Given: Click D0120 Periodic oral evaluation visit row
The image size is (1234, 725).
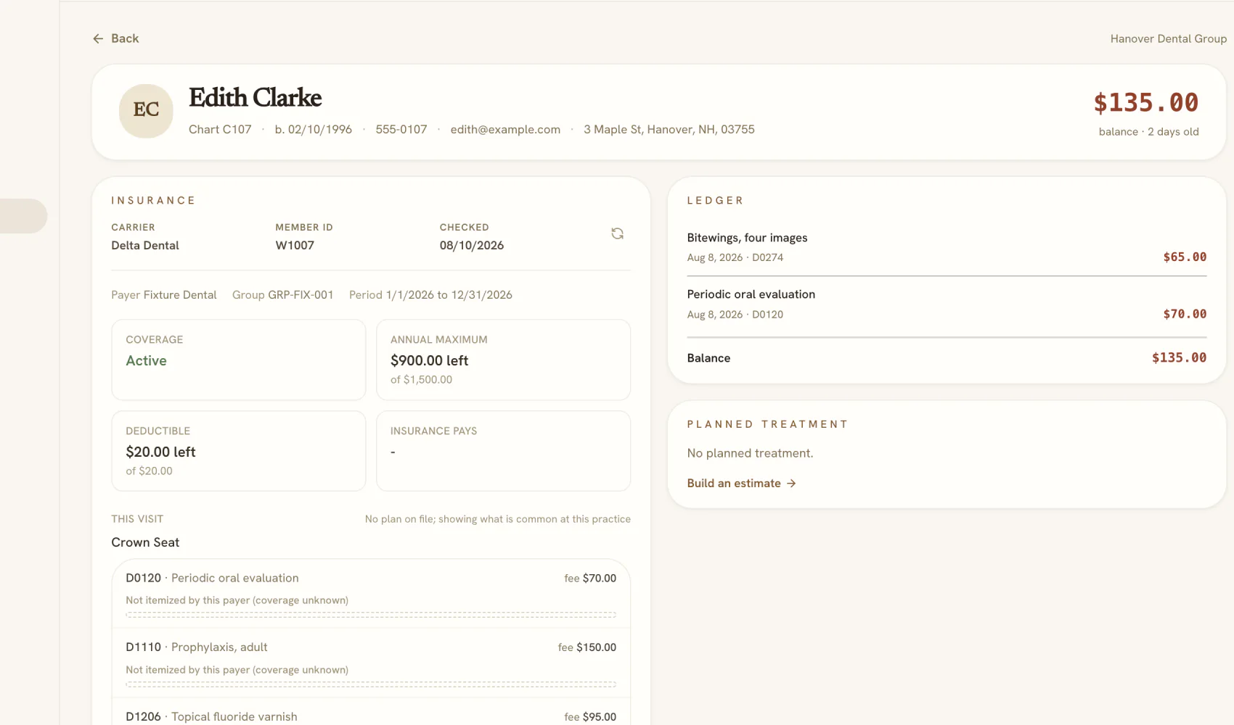Looking at the screenshot, I should [x=371, y=594].
